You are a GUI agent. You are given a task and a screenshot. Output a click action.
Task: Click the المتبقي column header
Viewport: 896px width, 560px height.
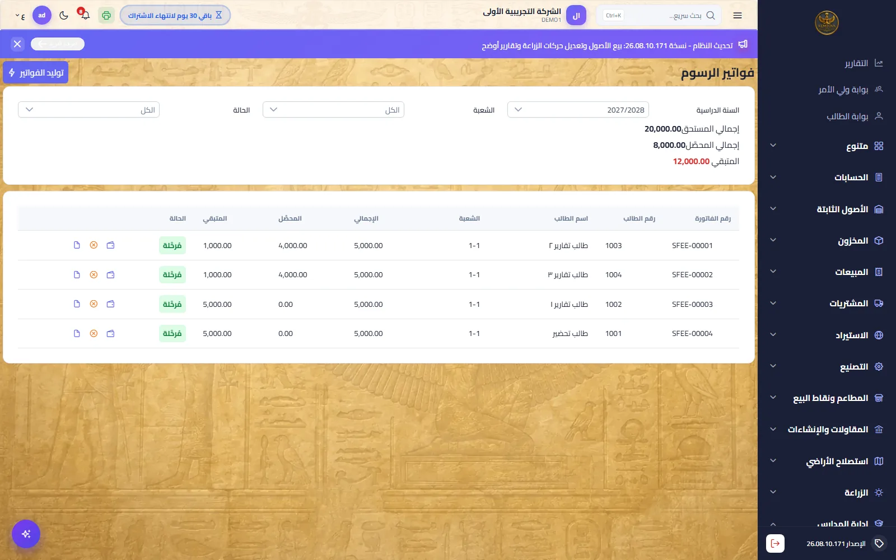pos(215,218)
